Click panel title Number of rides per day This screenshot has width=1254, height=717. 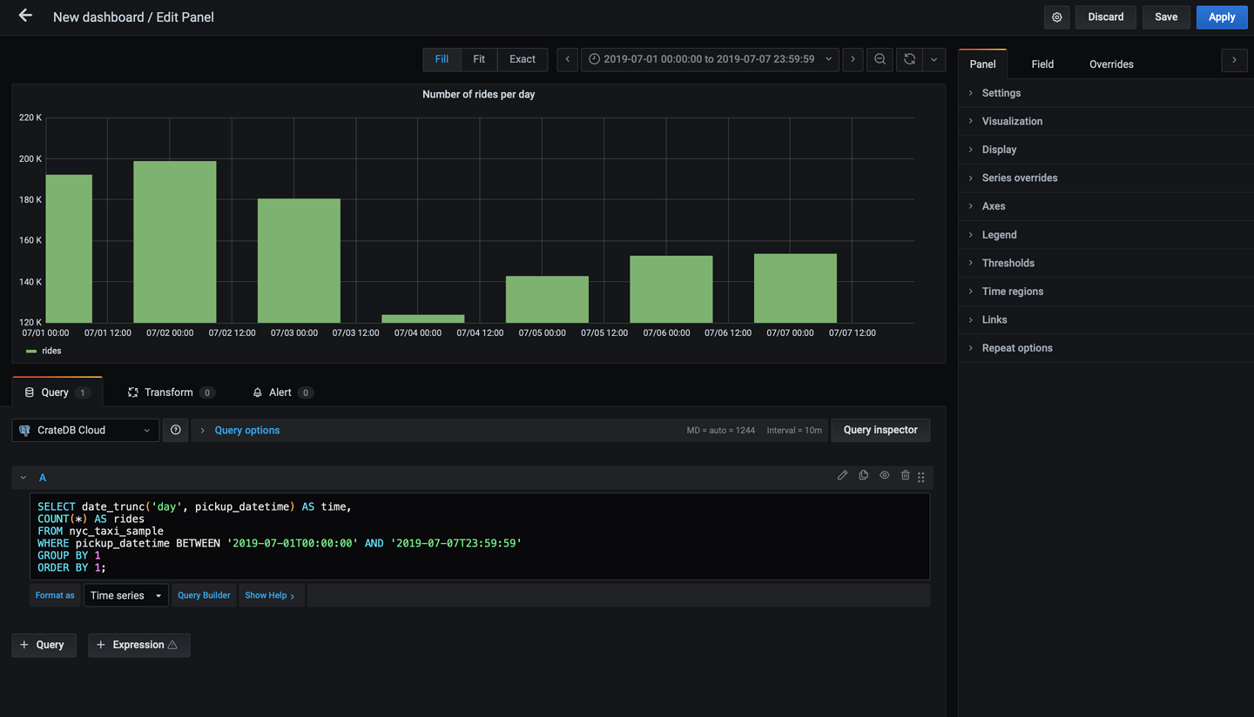(x=478, y=94)
